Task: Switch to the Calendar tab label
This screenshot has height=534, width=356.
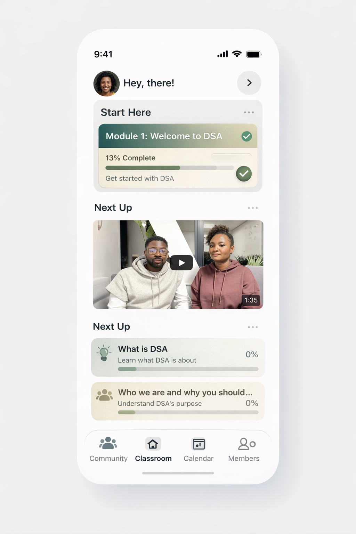Action: click(199, 459)
